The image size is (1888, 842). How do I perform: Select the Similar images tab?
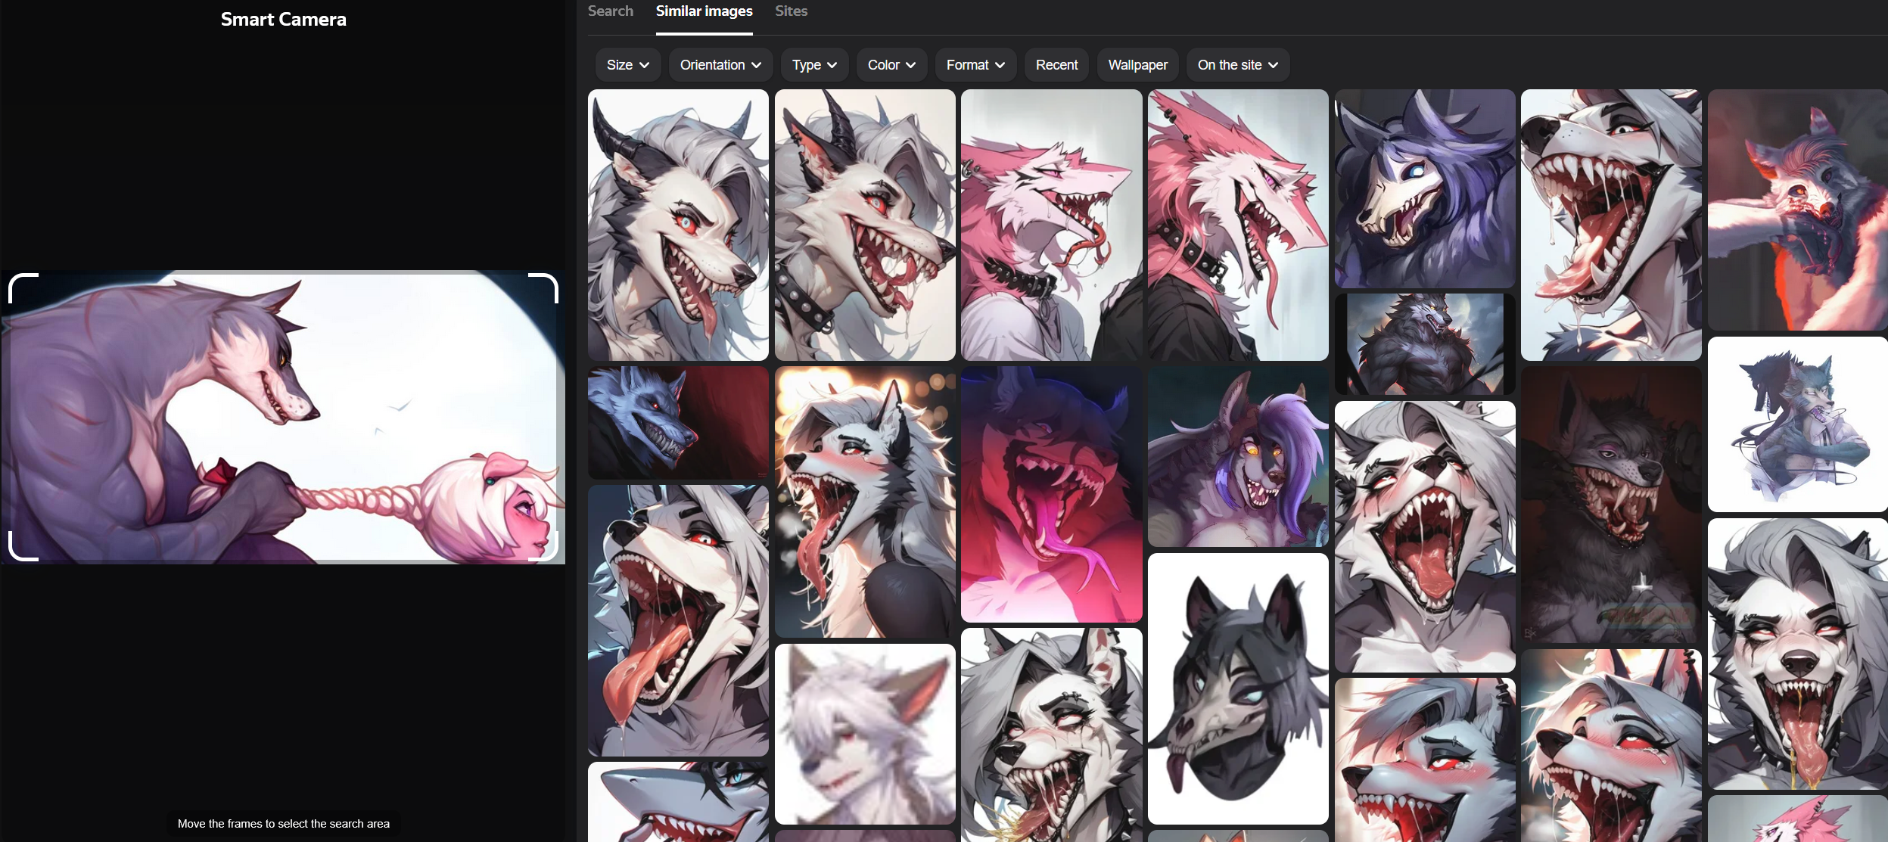click(x=704, y=11)
